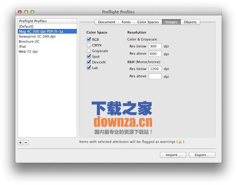
Task: Toggle the Lab checkbox
Action: pyautogui.click(x=89, y=68)
